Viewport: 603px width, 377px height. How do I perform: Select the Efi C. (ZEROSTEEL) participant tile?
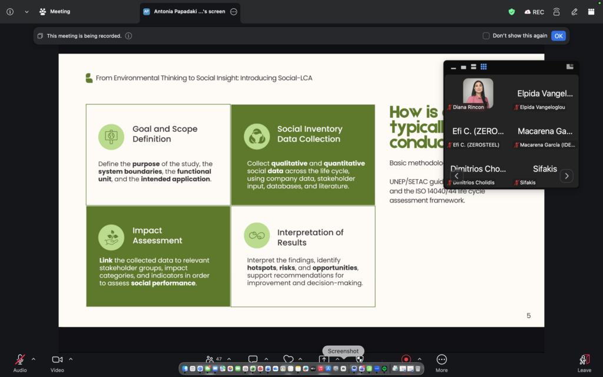(478, 131)
